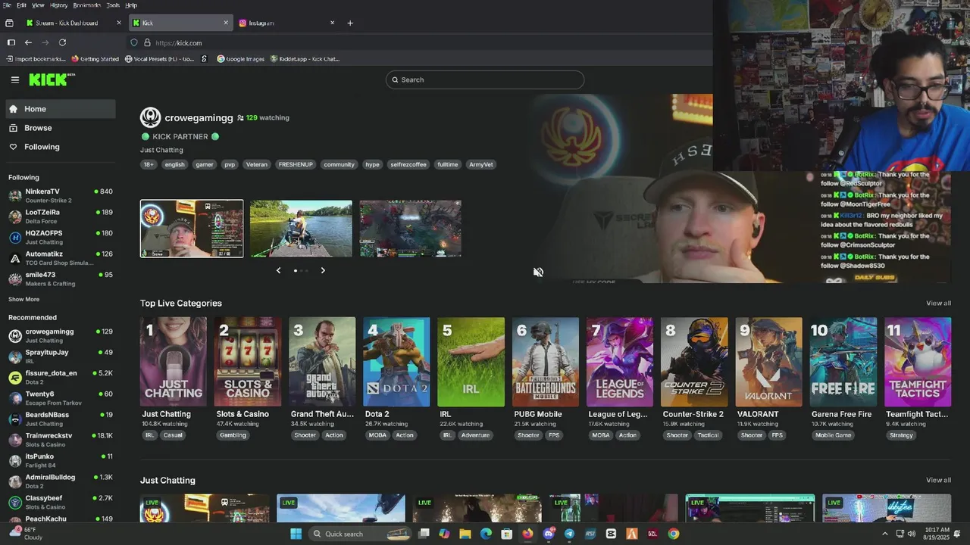Open Automatikz channel avatar
970x545 pixels.
click(x=15, y=258)
